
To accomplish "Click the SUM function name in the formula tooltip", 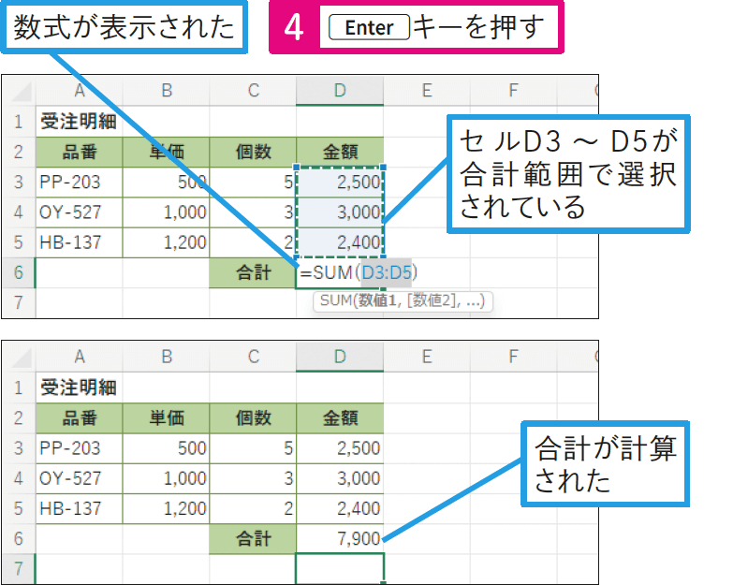I will coord(336,300).
